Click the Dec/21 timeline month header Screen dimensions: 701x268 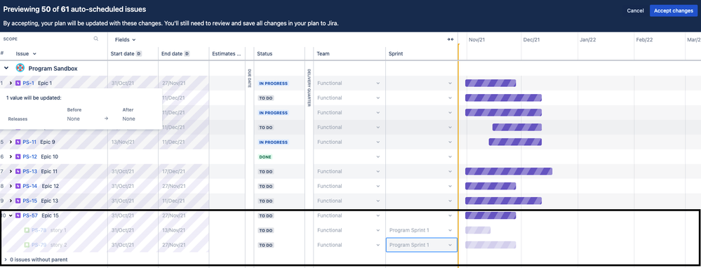[x=532, y=40]
